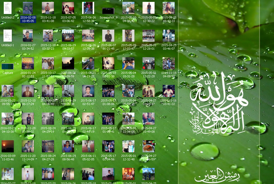Select image 2015-05-01 12-34-08
The width and height of the screenshot is (274, 184).
pyautogui.click(x=129, y=118)
